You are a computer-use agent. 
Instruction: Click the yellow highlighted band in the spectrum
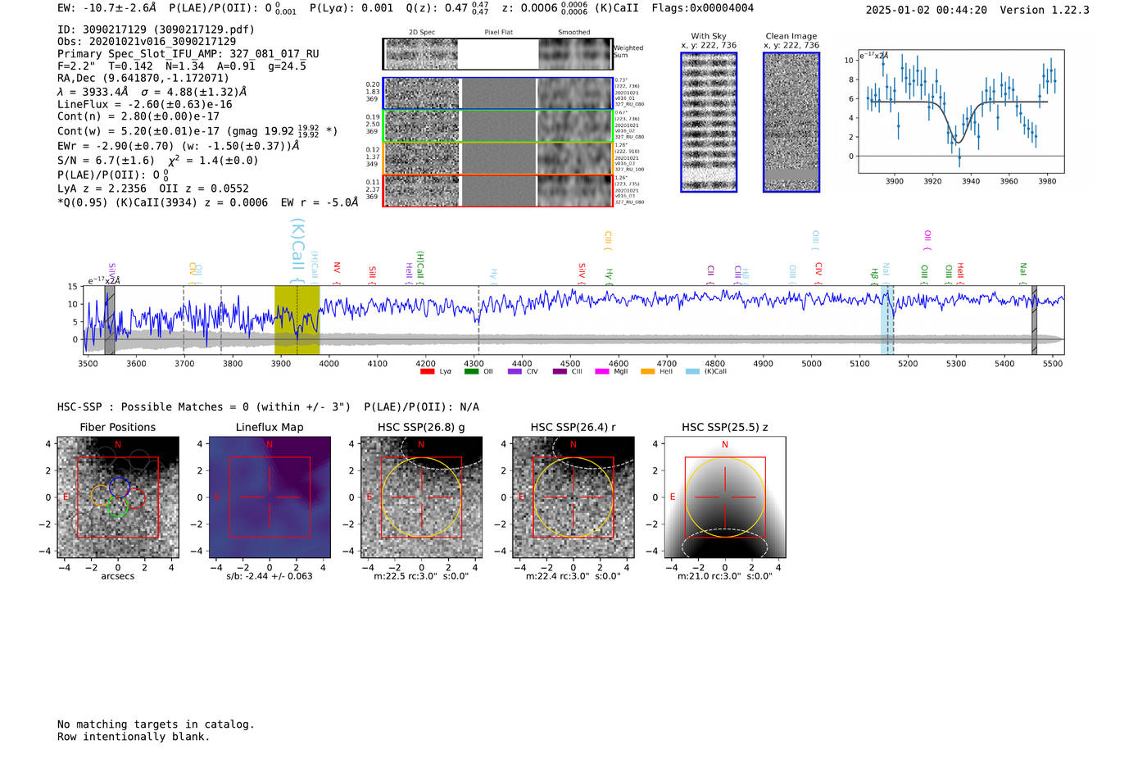(x=297, y=320)
